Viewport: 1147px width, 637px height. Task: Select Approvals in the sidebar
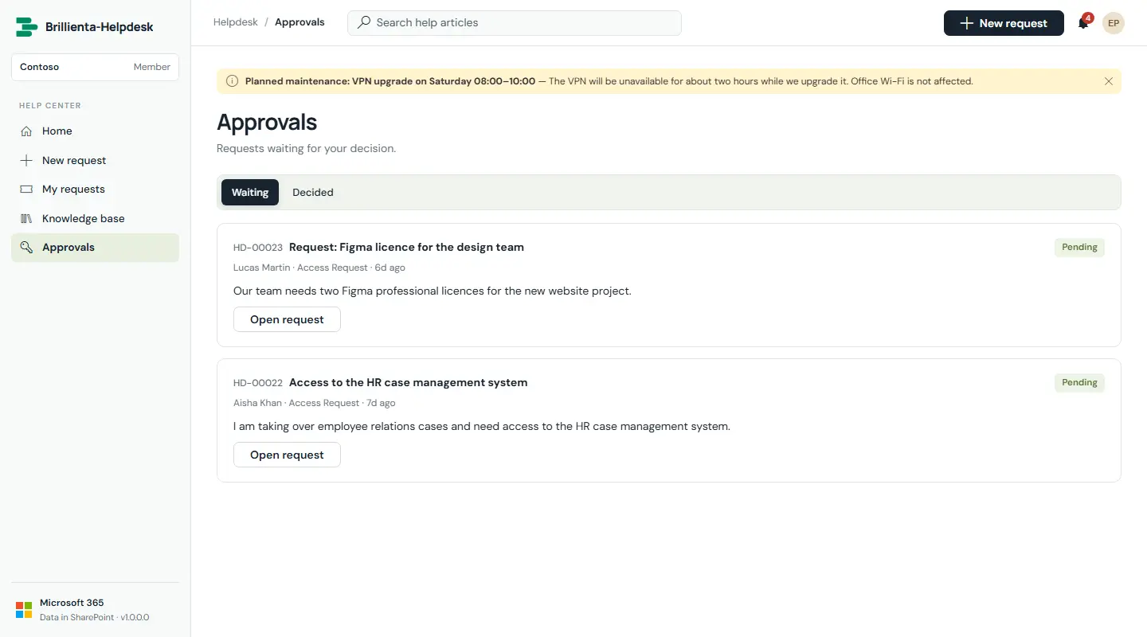click(x=95, y=248)
